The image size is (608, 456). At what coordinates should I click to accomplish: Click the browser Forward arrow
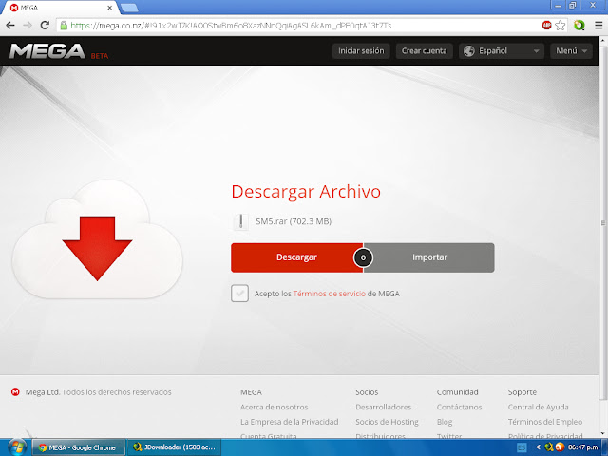(x=28, y=26)
